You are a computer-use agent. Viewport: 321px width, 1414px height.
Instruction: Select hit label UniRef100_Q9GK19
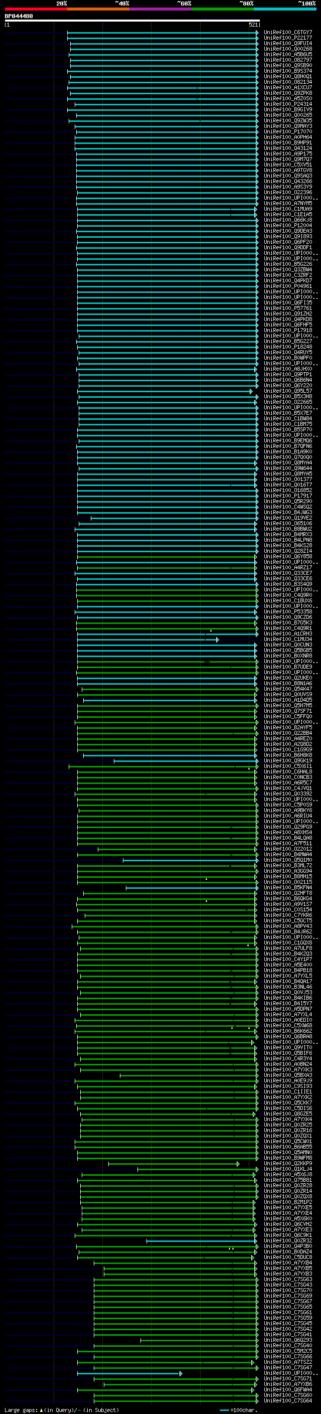tap(288, 761)
